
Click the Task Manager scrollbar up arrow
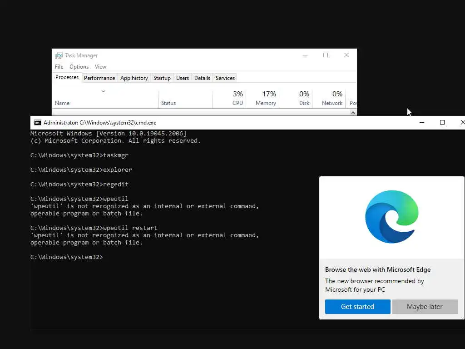pos(353,113)
